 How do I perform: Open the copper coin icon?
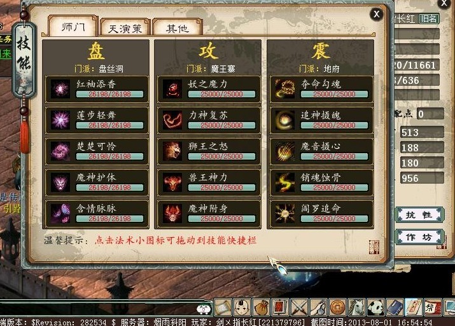coord(337,307)
